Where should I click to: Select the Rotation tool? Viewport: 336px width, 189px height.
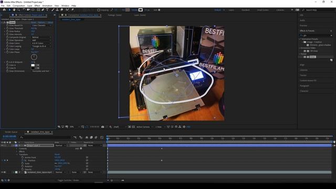tap(24, 10)
